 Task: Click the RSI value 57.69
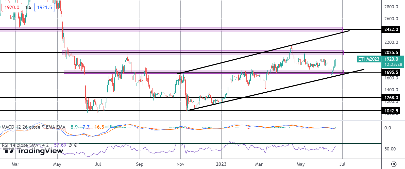point(60,145)
